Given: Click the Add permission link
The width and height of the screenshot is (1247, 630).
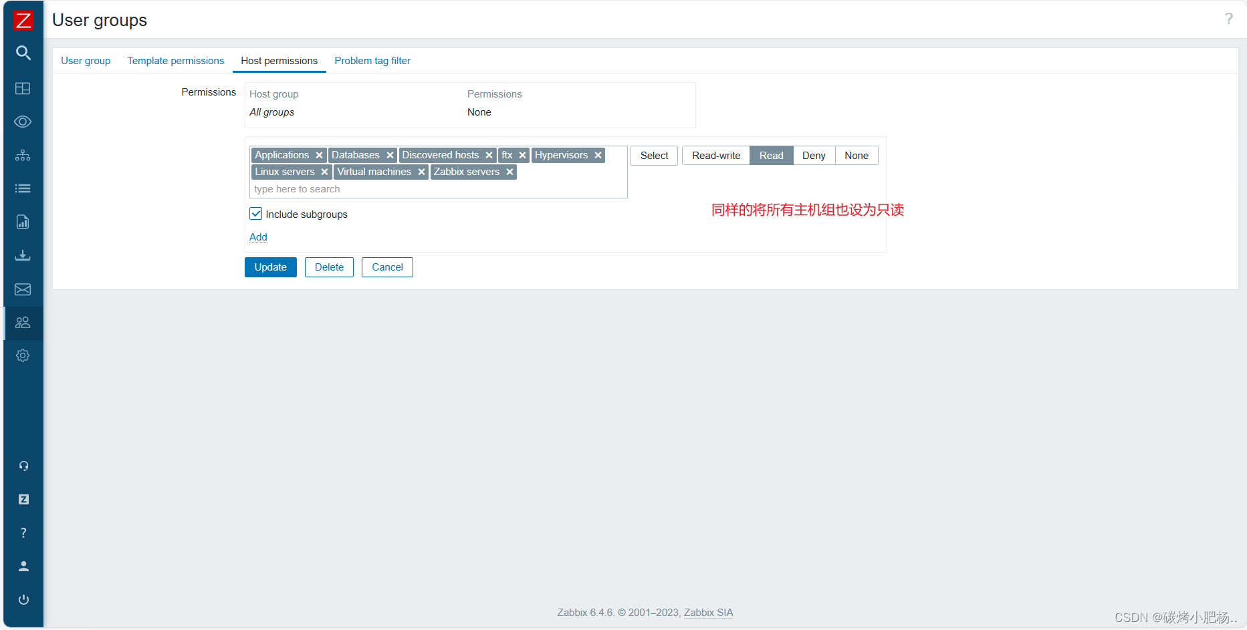Looking at the screenshot, I should 258,237.
